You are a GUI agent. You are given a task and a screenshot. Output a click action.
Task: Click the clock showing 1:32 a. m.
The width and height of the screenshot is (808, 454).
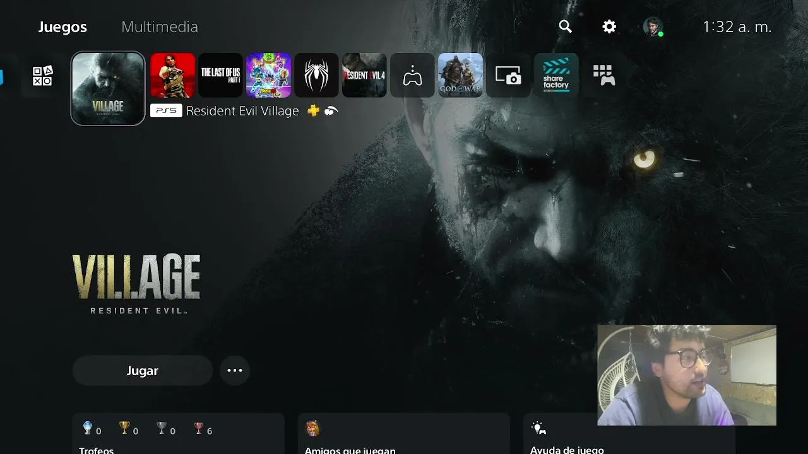pyautogui.click(x=737, y=27)
